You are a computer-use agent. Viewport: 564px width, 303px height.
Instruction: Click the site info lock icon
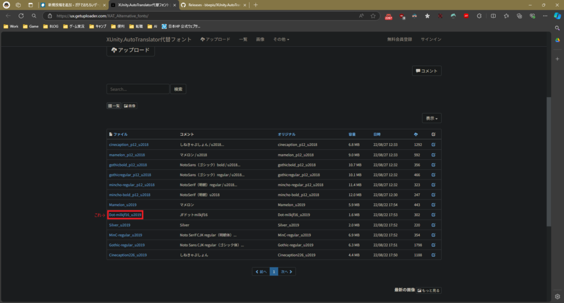click(50, 16)
